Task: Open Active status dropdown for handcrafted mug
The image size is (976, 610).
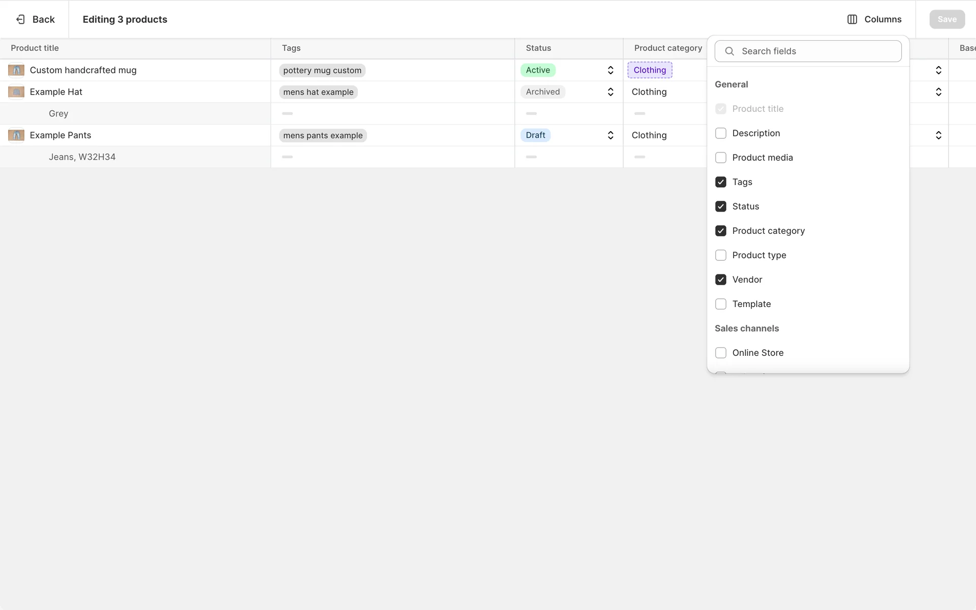Action: click(x=610, y=70)
